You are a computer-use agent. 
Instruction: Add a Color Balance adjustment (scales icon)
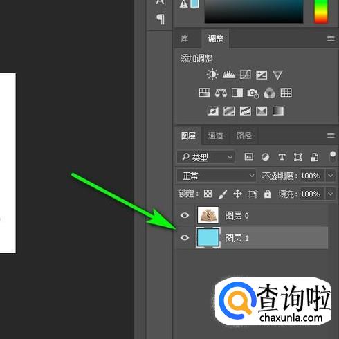[x=221, y=93]
